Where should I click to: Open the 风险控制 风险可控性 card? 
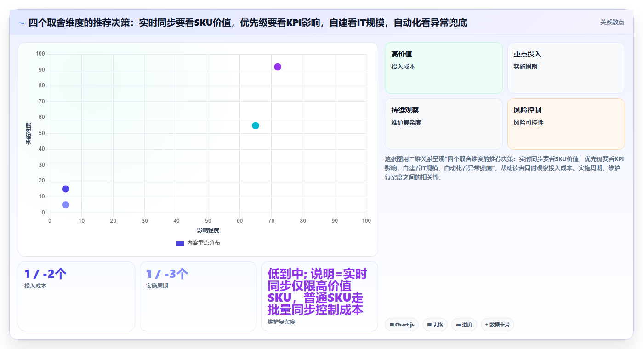coord(566,124)
